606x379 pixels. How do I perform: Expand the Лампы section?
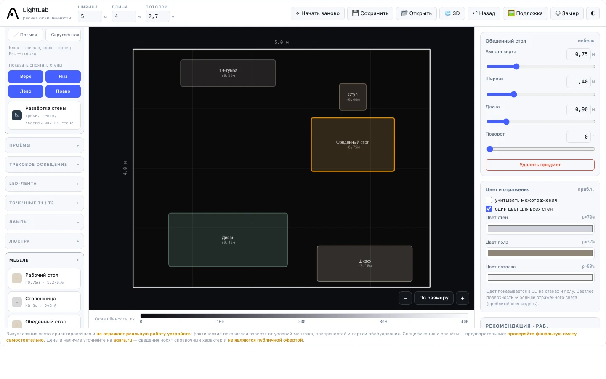click(44, 222)
